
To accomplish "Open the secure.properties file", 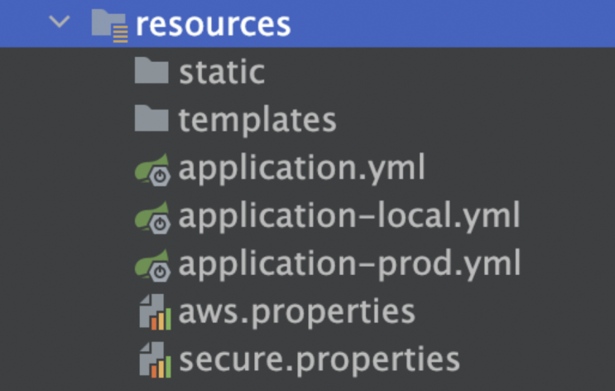I will [320, 361].
